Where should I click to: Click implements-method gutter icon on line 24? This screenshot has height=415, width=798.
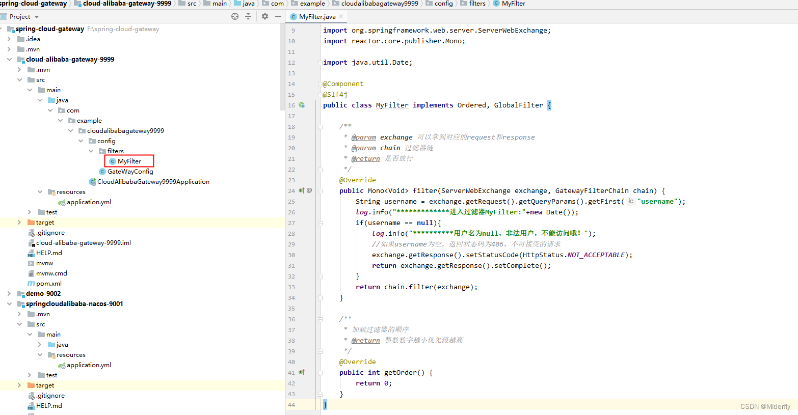[x=301, y=191]
